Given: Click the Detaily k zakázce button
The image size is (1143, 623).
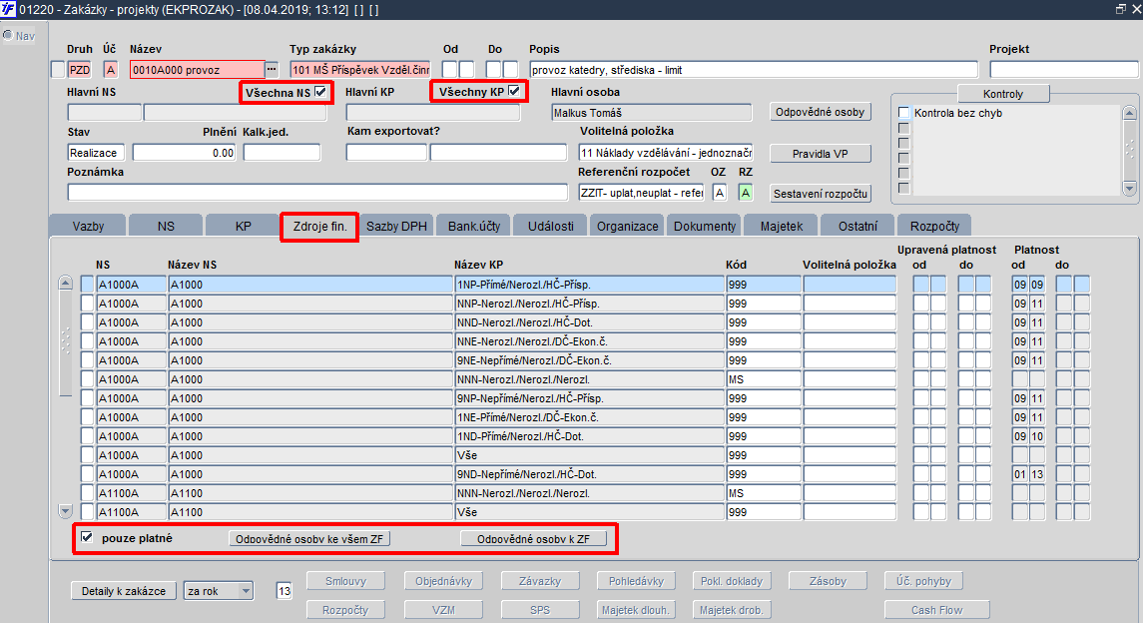Looking at the screenshot, I should (125, 591).
